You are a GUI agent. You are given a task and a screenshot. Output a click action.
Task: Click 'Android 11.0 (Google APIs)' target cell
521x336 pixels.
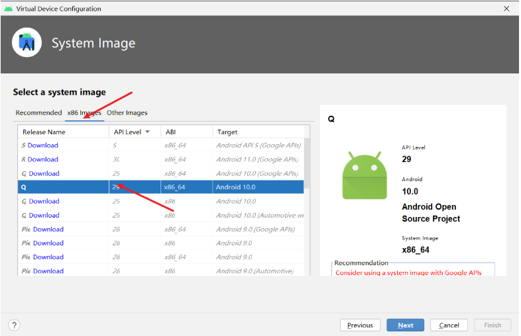[257, 159]
